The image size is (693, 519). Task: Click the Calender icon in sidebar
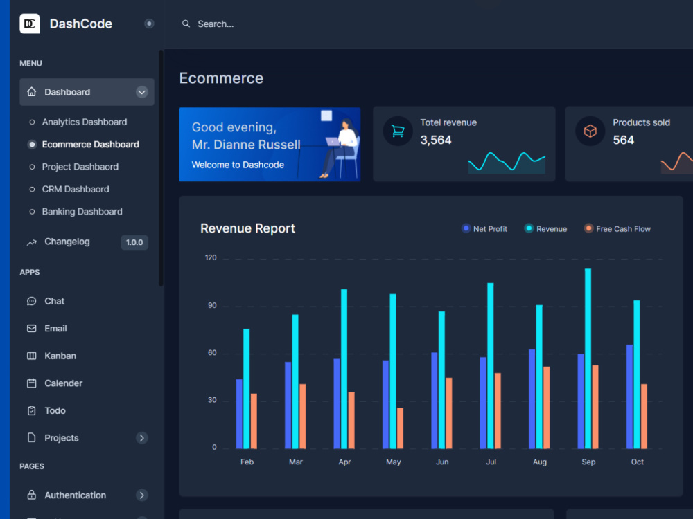coord(31,383)
